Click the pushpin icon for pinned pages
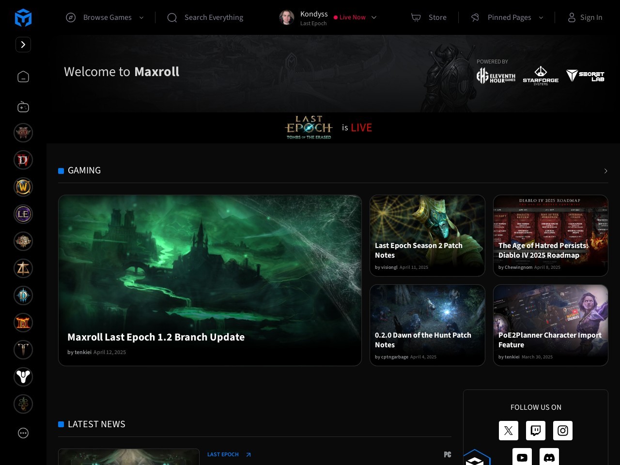This screenshot has height=465, width=620. [475, 17]
